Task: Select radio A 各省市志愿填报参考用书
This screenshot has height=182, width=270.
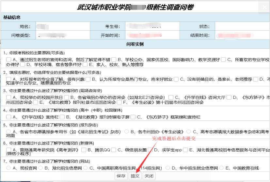Action: tap(8, 131)
